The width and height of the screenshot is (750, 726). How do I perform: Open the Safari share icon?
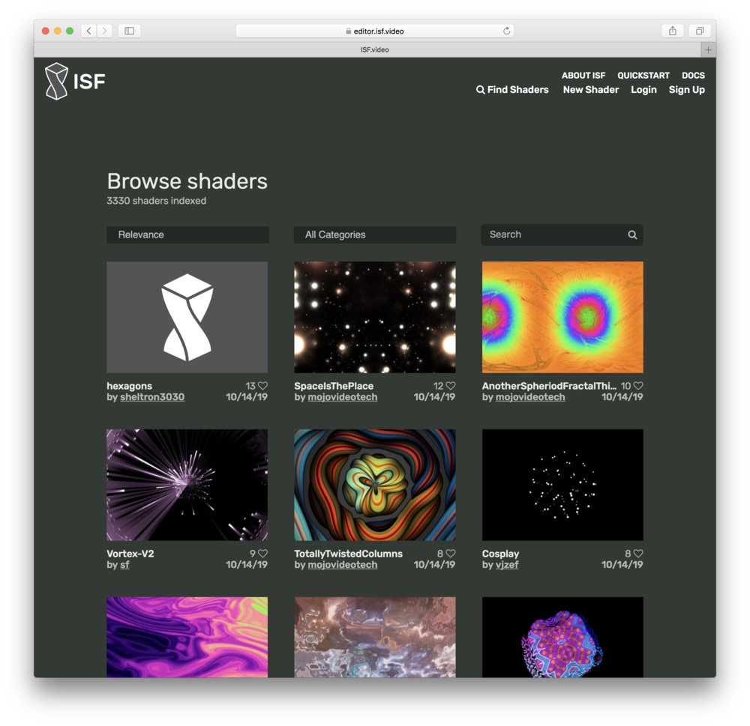[672, 31]
